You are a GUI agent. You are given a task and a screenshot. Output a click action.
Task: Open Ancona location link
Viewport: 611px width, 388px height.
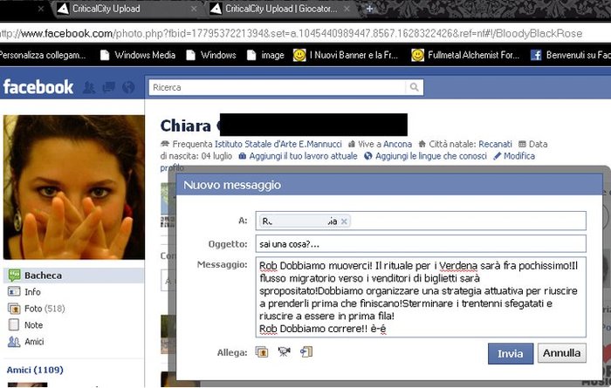click(x=397, y=144)
